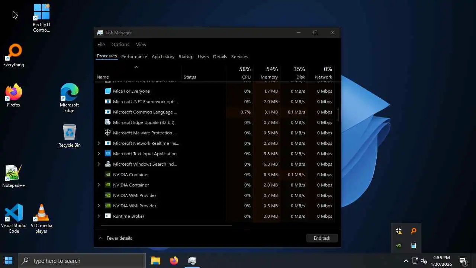476x268 pixels.
Task: Click the End task button
Action: tap(322, 238)
